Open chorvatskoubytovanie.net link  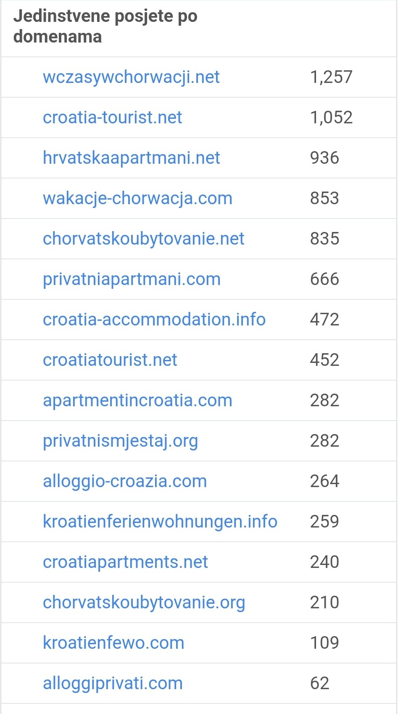click(143, 239)
